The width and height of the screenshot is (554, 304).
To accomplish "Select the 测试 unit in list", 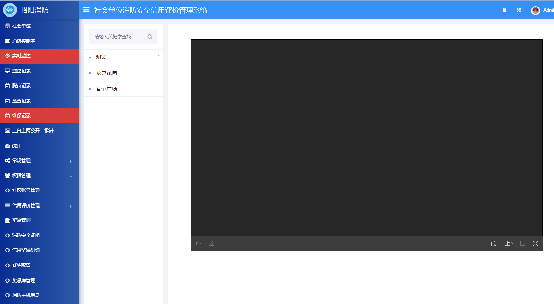I will [x=123, y=57].
